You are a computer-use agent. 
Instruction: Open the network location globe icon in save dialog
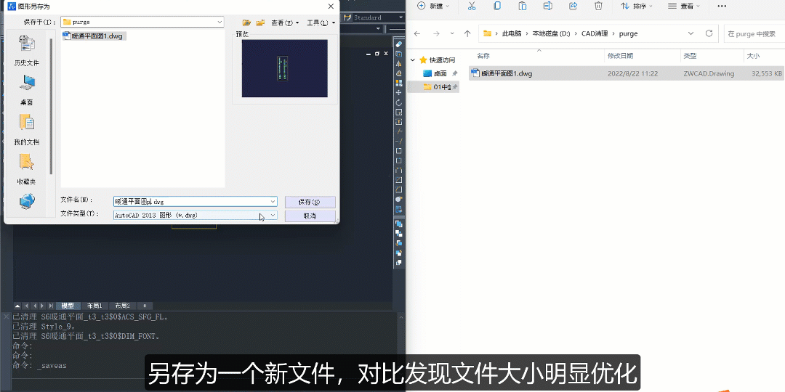pos(27,202)
